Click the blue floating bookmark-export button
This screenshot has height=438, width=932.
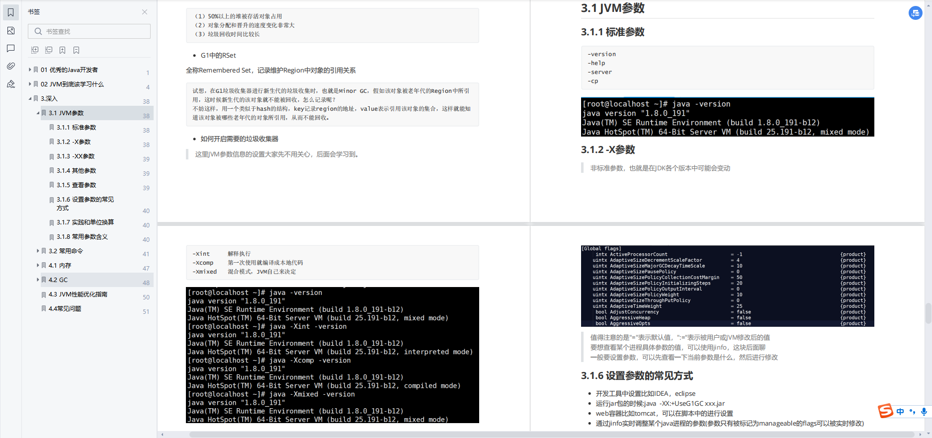[915, 13]
